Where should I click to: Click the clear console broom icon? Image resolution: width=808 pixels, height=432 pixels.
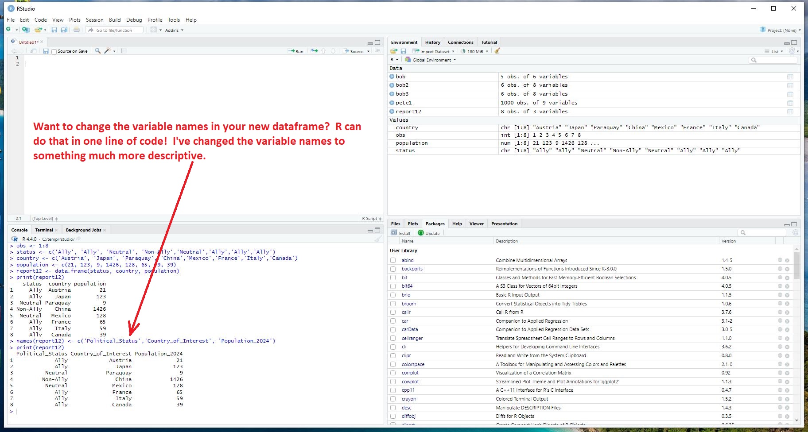pyautogui.click(x=377, y=239)
